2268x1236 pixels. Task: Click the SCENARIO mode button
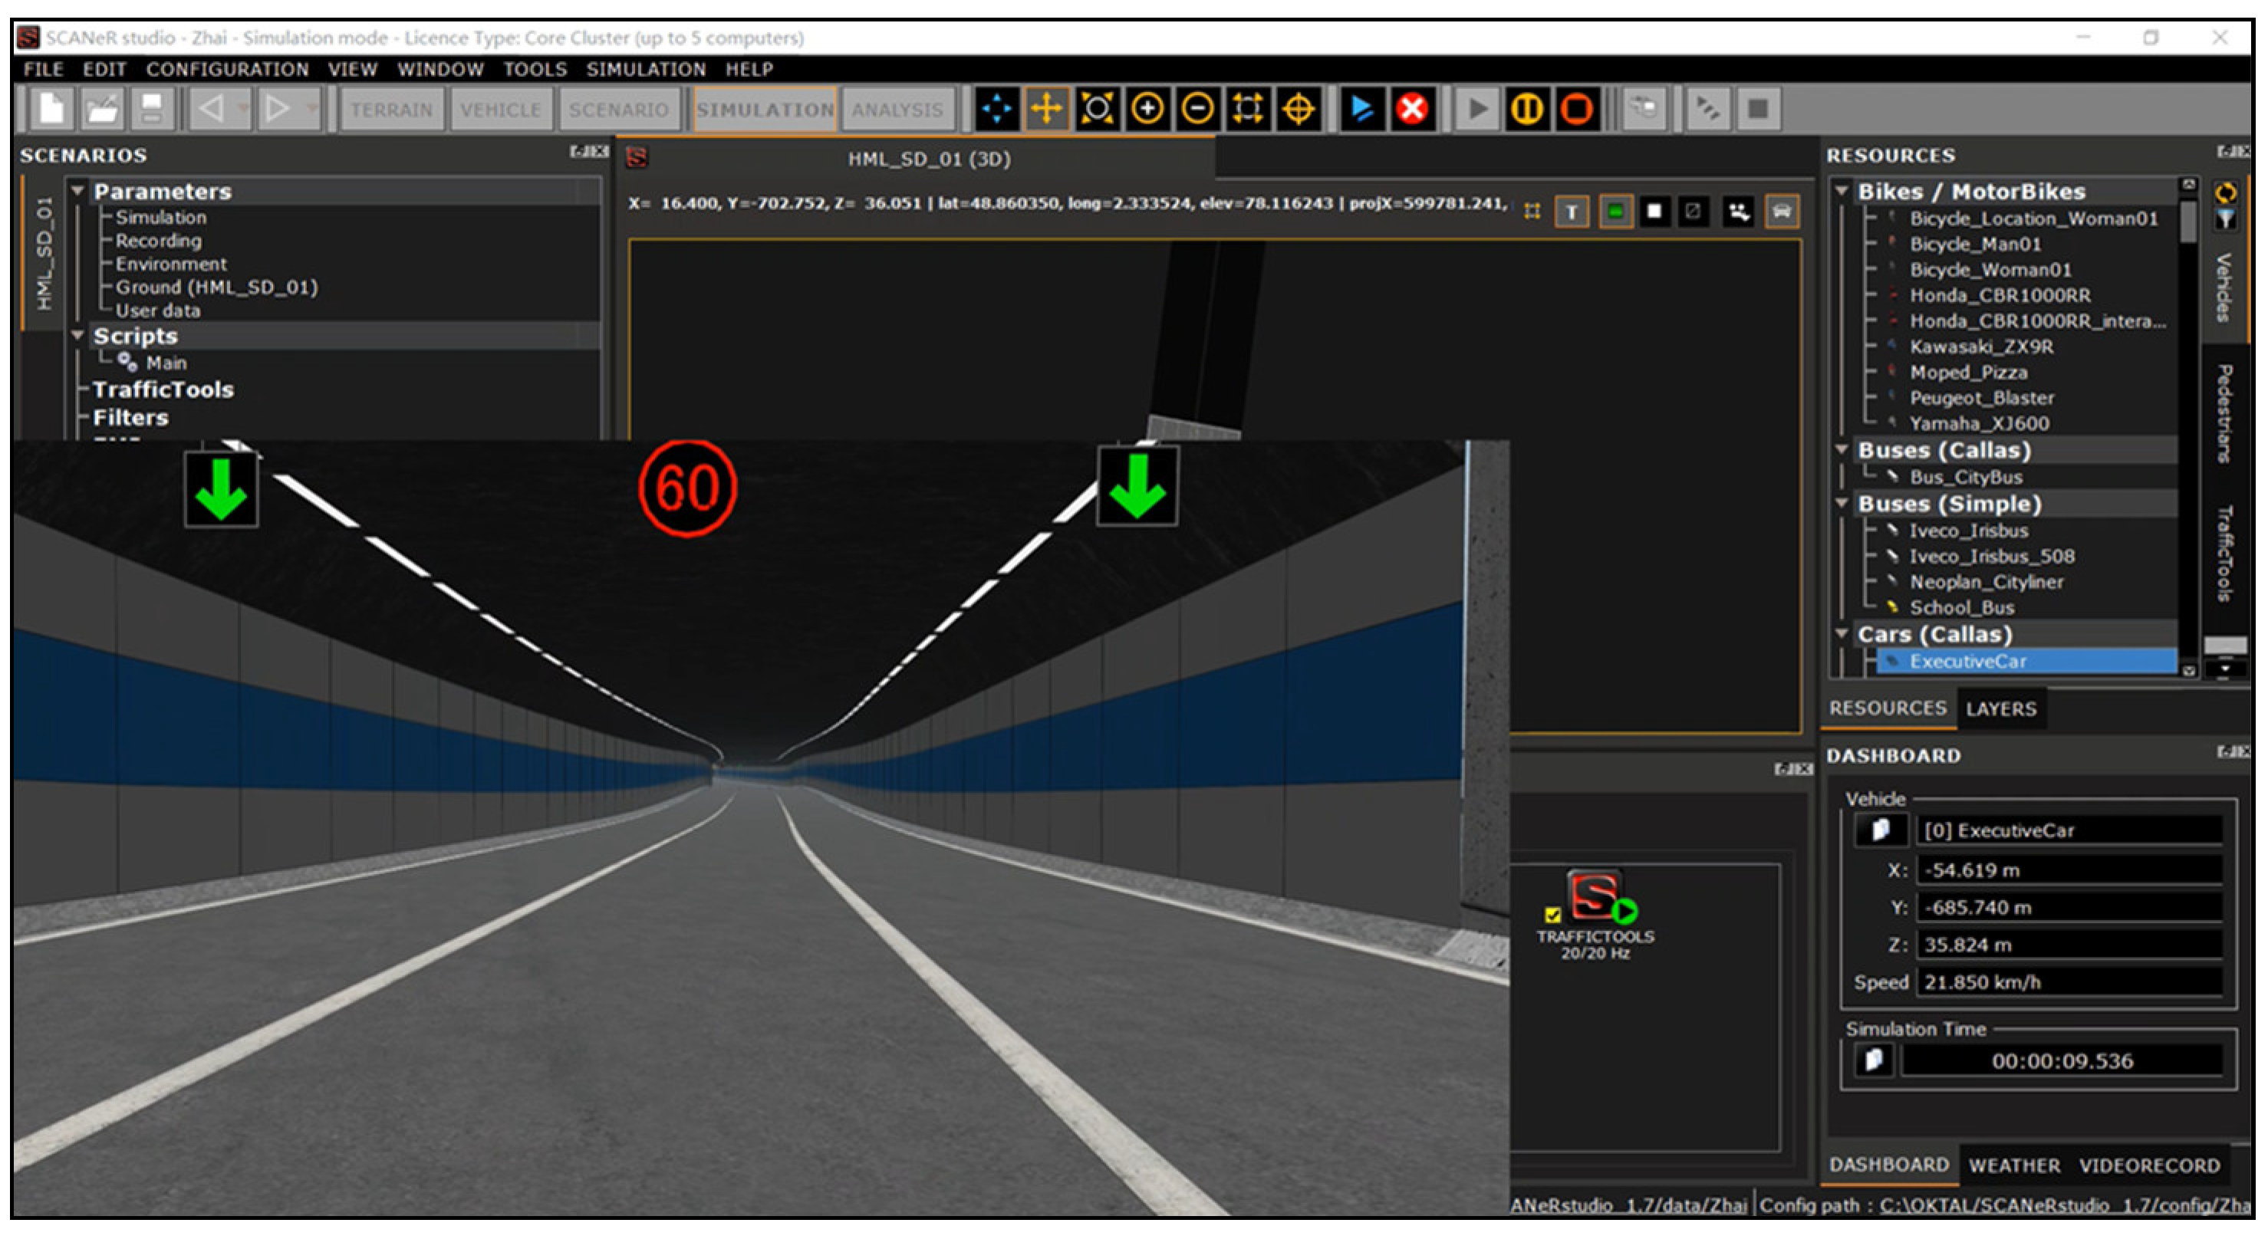(x=618, y=110)
